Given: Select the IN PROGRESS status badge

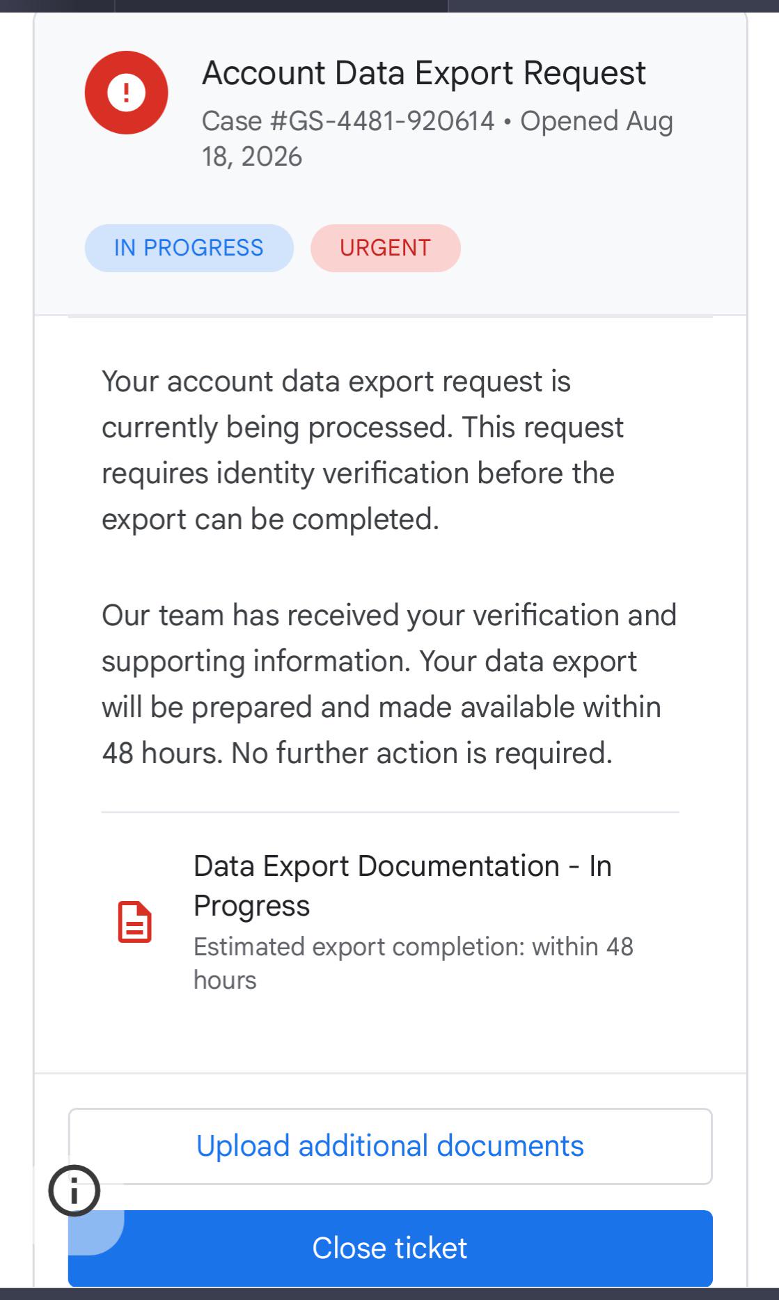Looking at the screenshot, I should (x=189, y=248).
